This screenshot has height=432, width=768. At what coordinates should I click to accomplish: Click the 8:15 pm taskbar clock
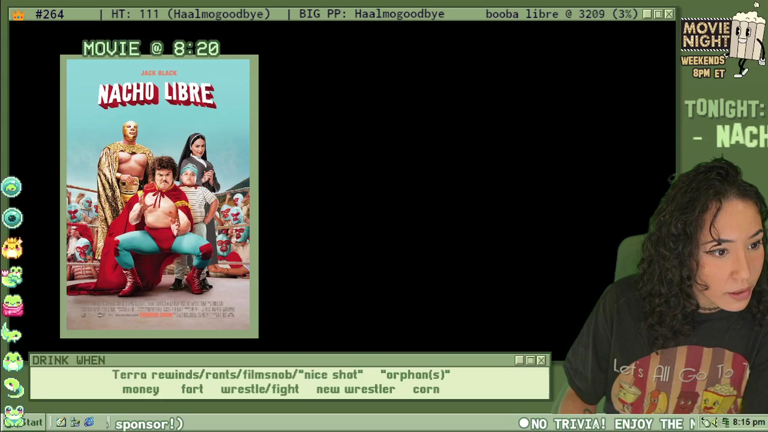[749, 422]
